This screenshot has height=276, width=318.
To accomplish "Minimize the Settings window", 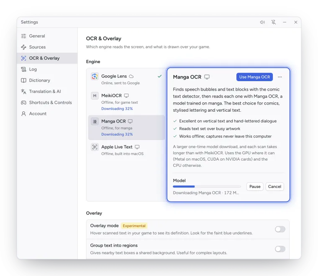I will pos(285,22).
